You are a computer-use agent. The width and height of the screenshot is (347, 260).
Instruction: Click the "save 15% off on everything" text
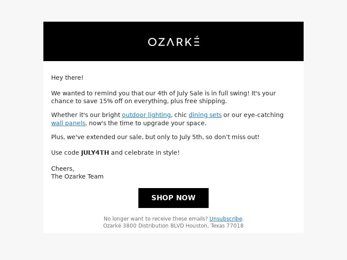[126, 101]
